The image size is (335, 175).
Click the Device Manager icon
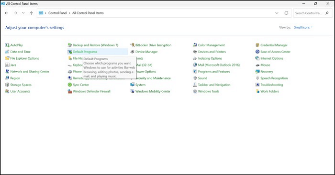[132, 52]
